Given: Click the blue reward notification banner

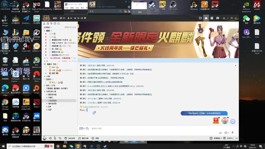Looking at the screenshot, I should click(204, 113).
